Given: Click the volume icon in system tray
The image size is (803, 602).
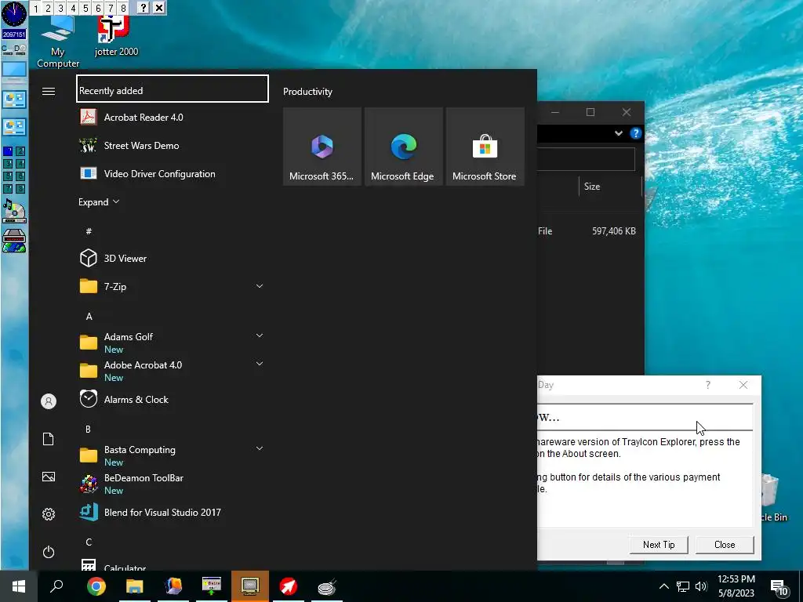Looking at the screenshot, I should point(701,586).
